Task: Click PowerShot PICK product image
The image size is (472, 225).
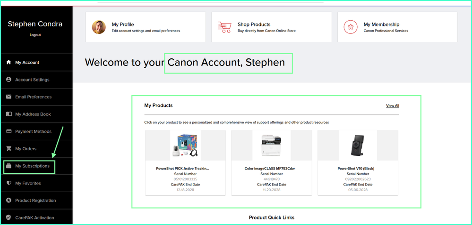Action: click(185, 145)
